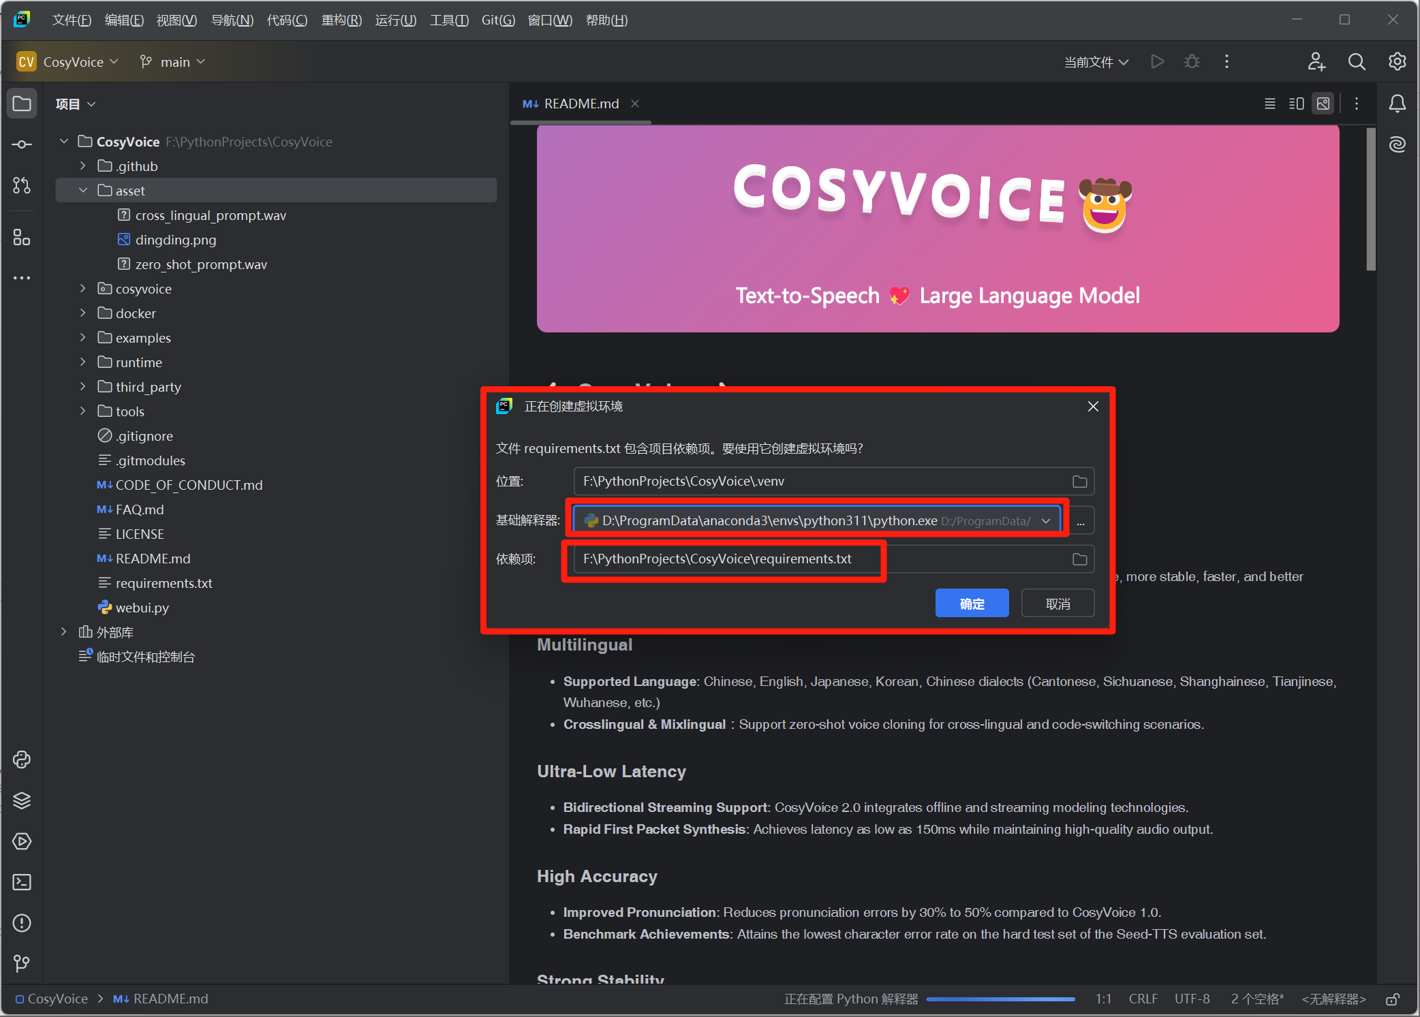Open the Structure tool window icon
1420x1017 pixels.
(x=22, y=238)
